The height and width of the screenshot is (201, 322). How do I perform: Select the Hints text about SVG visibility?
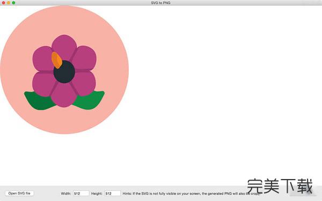tap(191, 193)
